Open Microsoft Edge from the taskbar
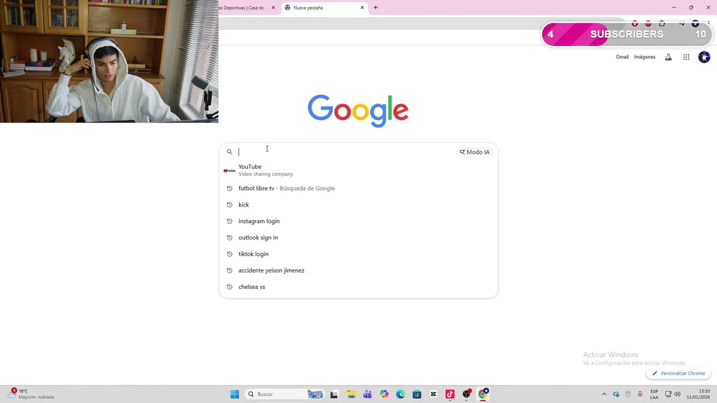 tap(401, 394)
